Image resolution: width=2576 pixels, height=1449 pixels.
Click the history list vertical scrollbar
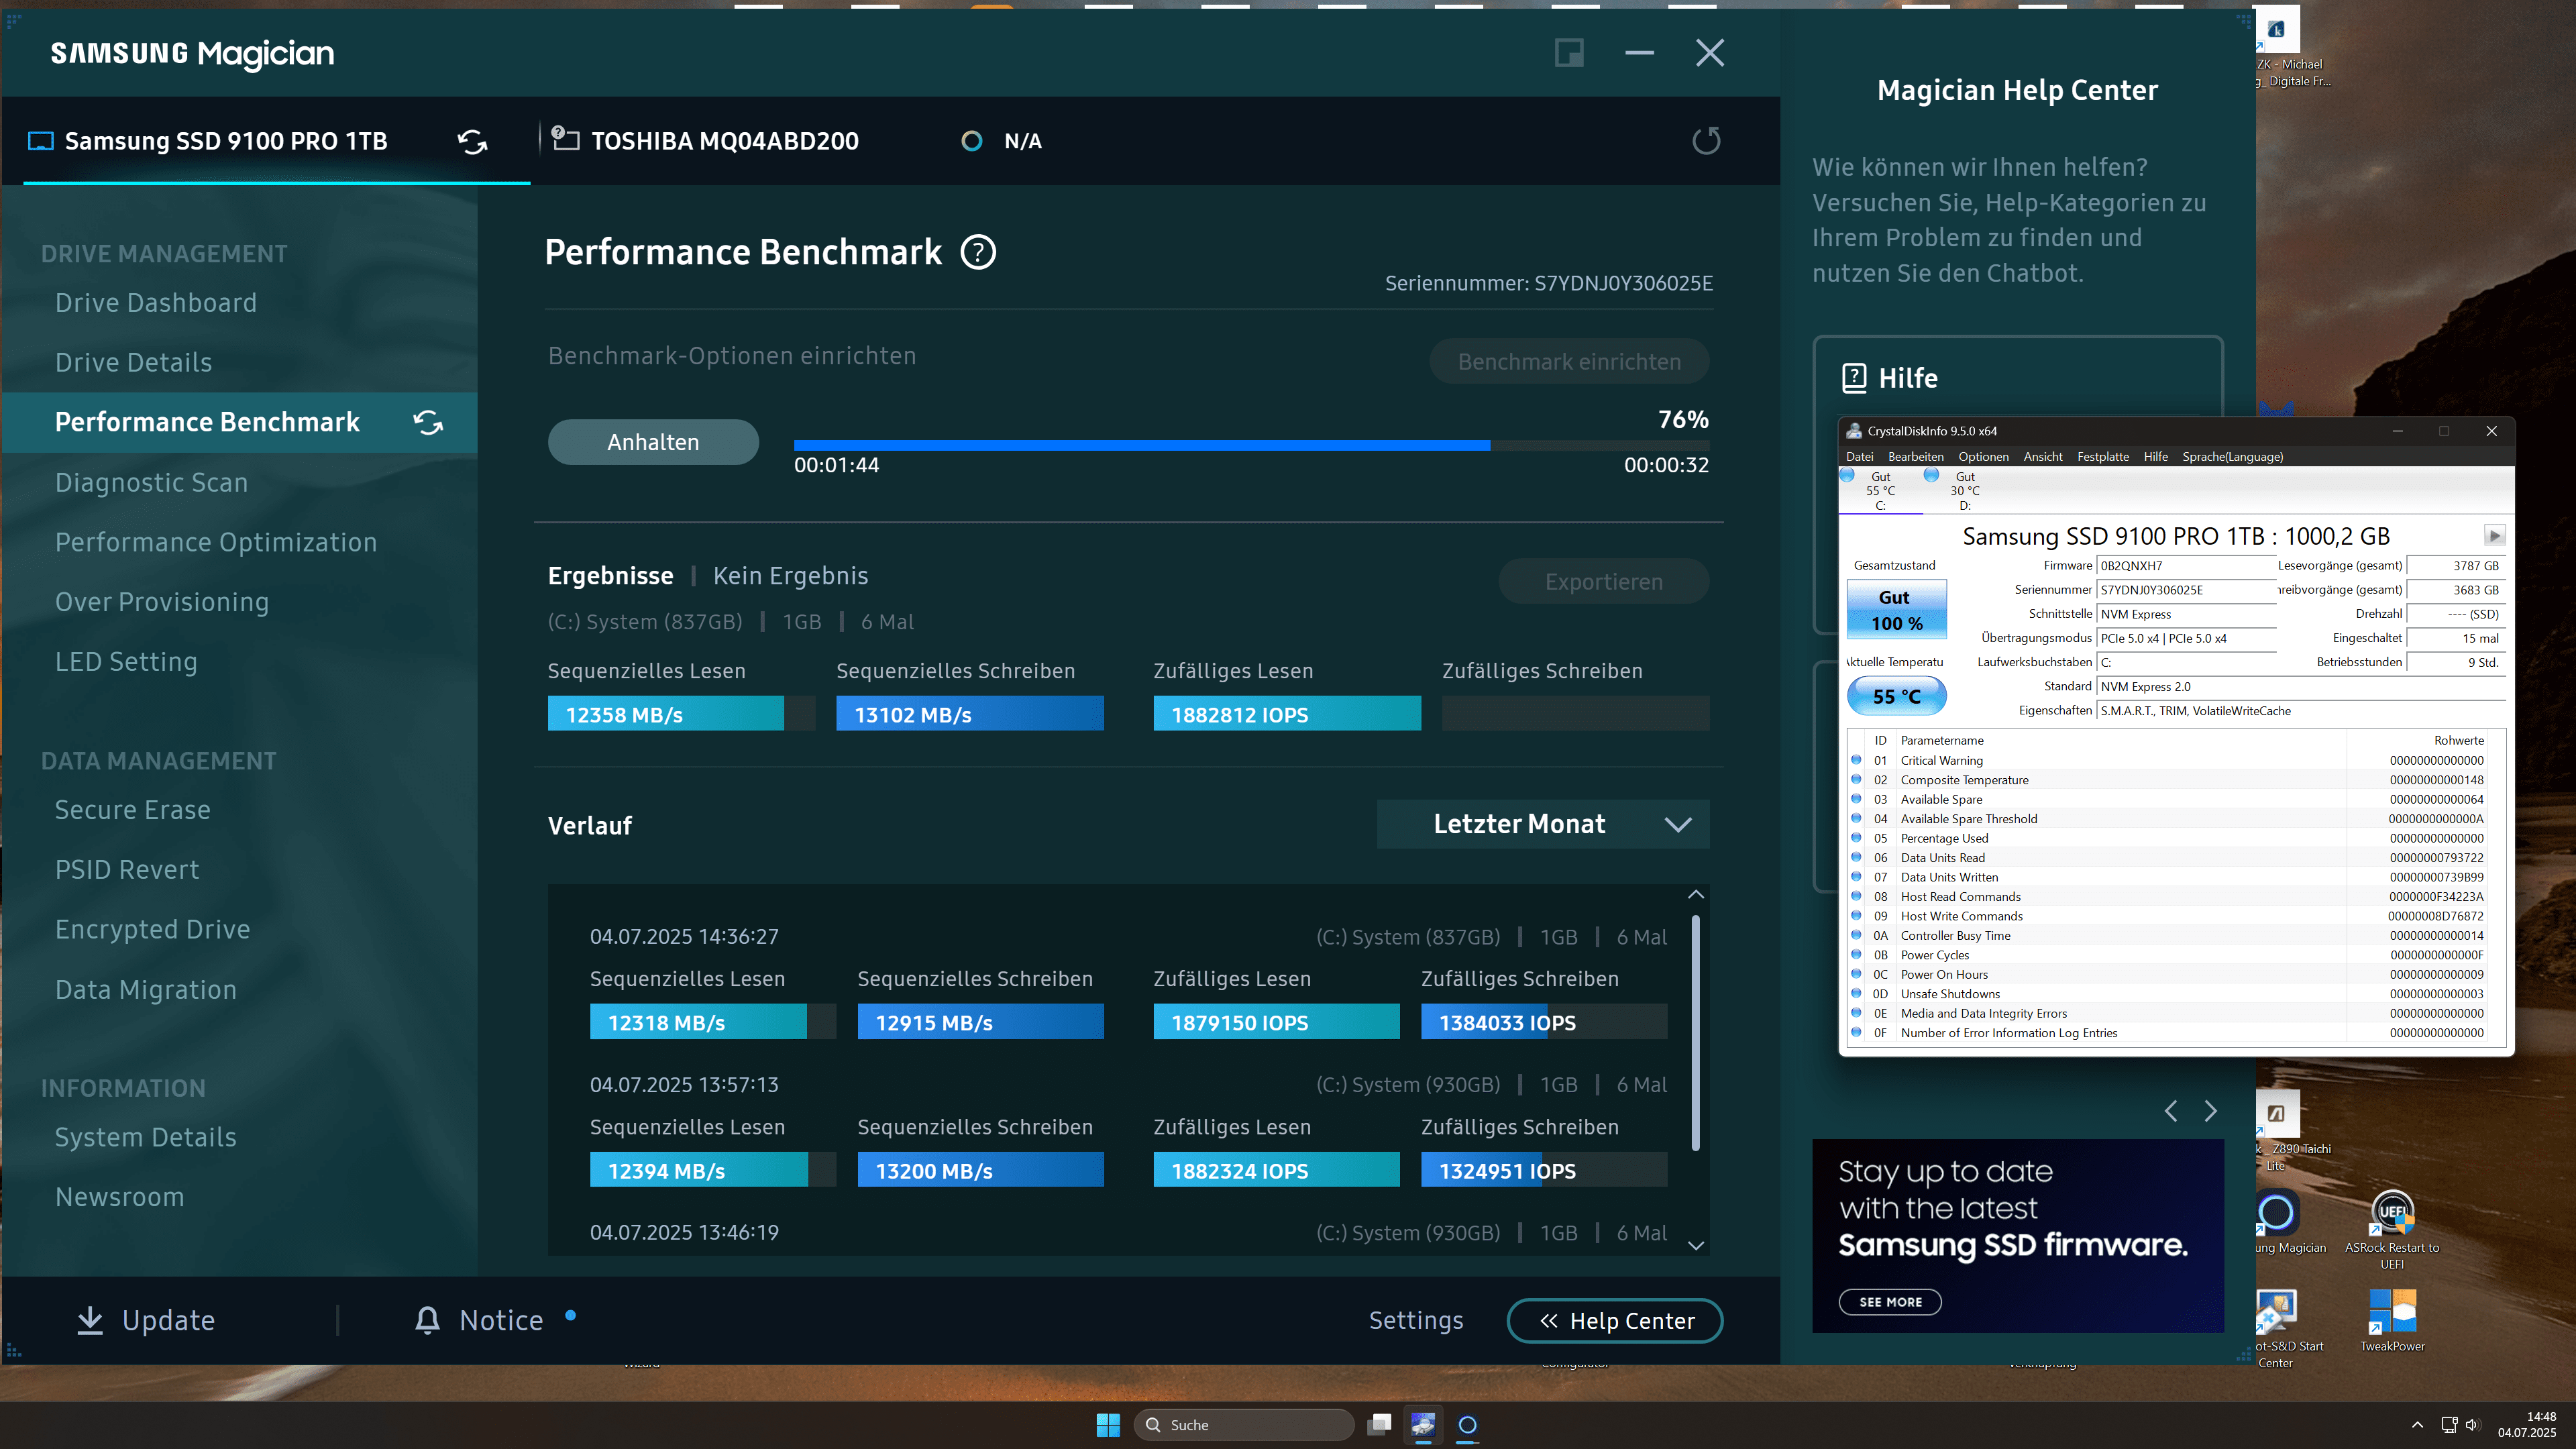pos(1695,1033)
